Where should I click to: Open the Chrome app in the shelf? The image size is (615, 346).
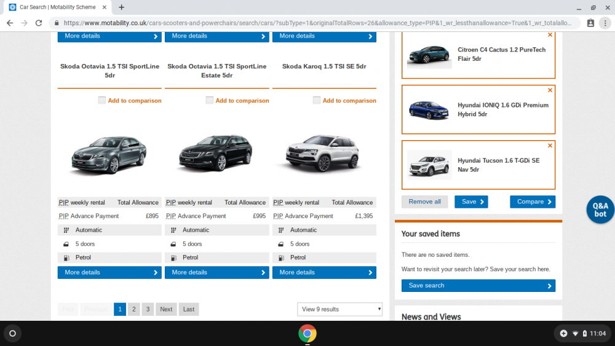307,334
